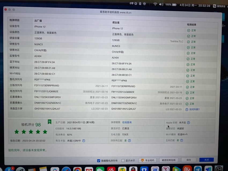Viewport: 228px width, 171px height.
Task: Select the 蓝牙地址 row label
Action: [x=14, y=62]
